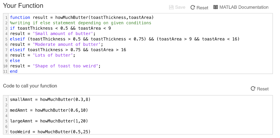Click the 'Moderate amount of butter' string
The height and width of the screenshot is (138, 280).
(x=67, y=44)
